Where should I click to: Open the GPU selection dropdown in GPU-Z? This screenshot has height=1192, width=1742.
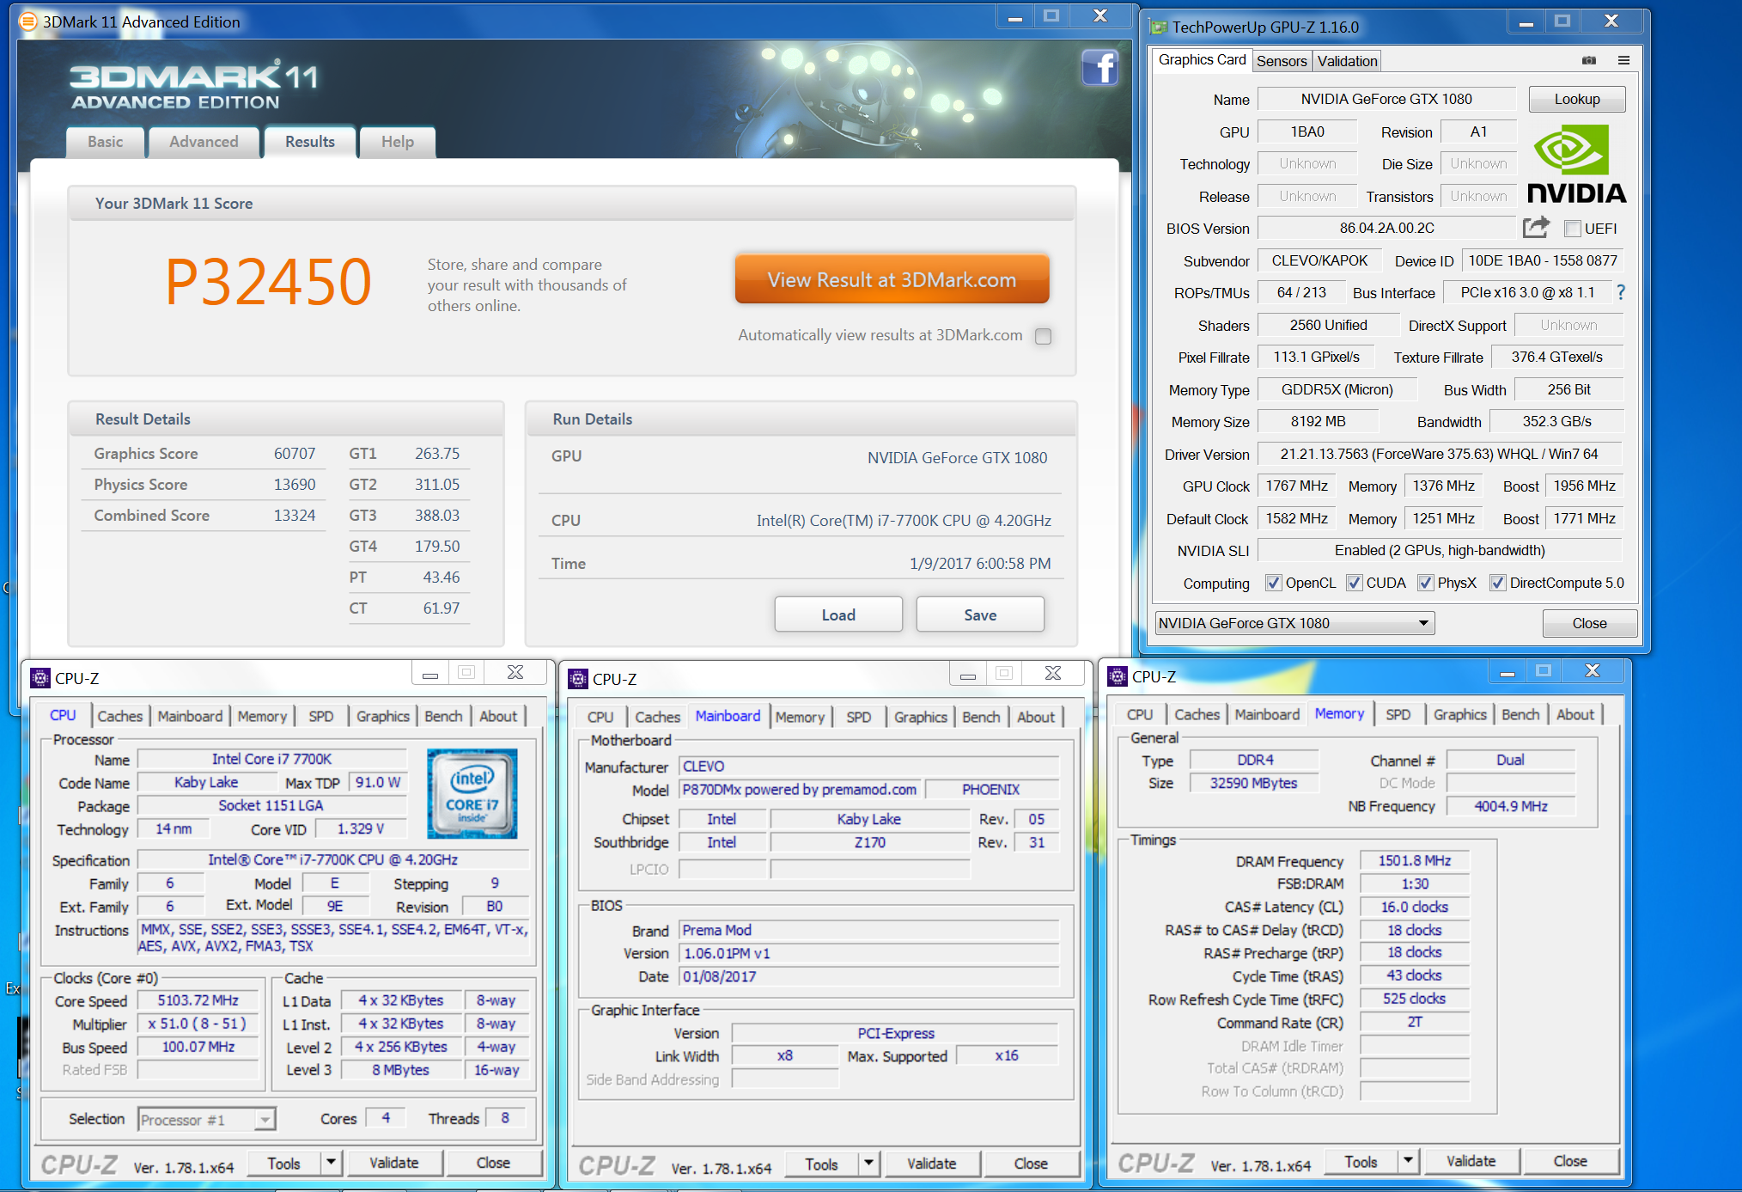coord(1294,623)
